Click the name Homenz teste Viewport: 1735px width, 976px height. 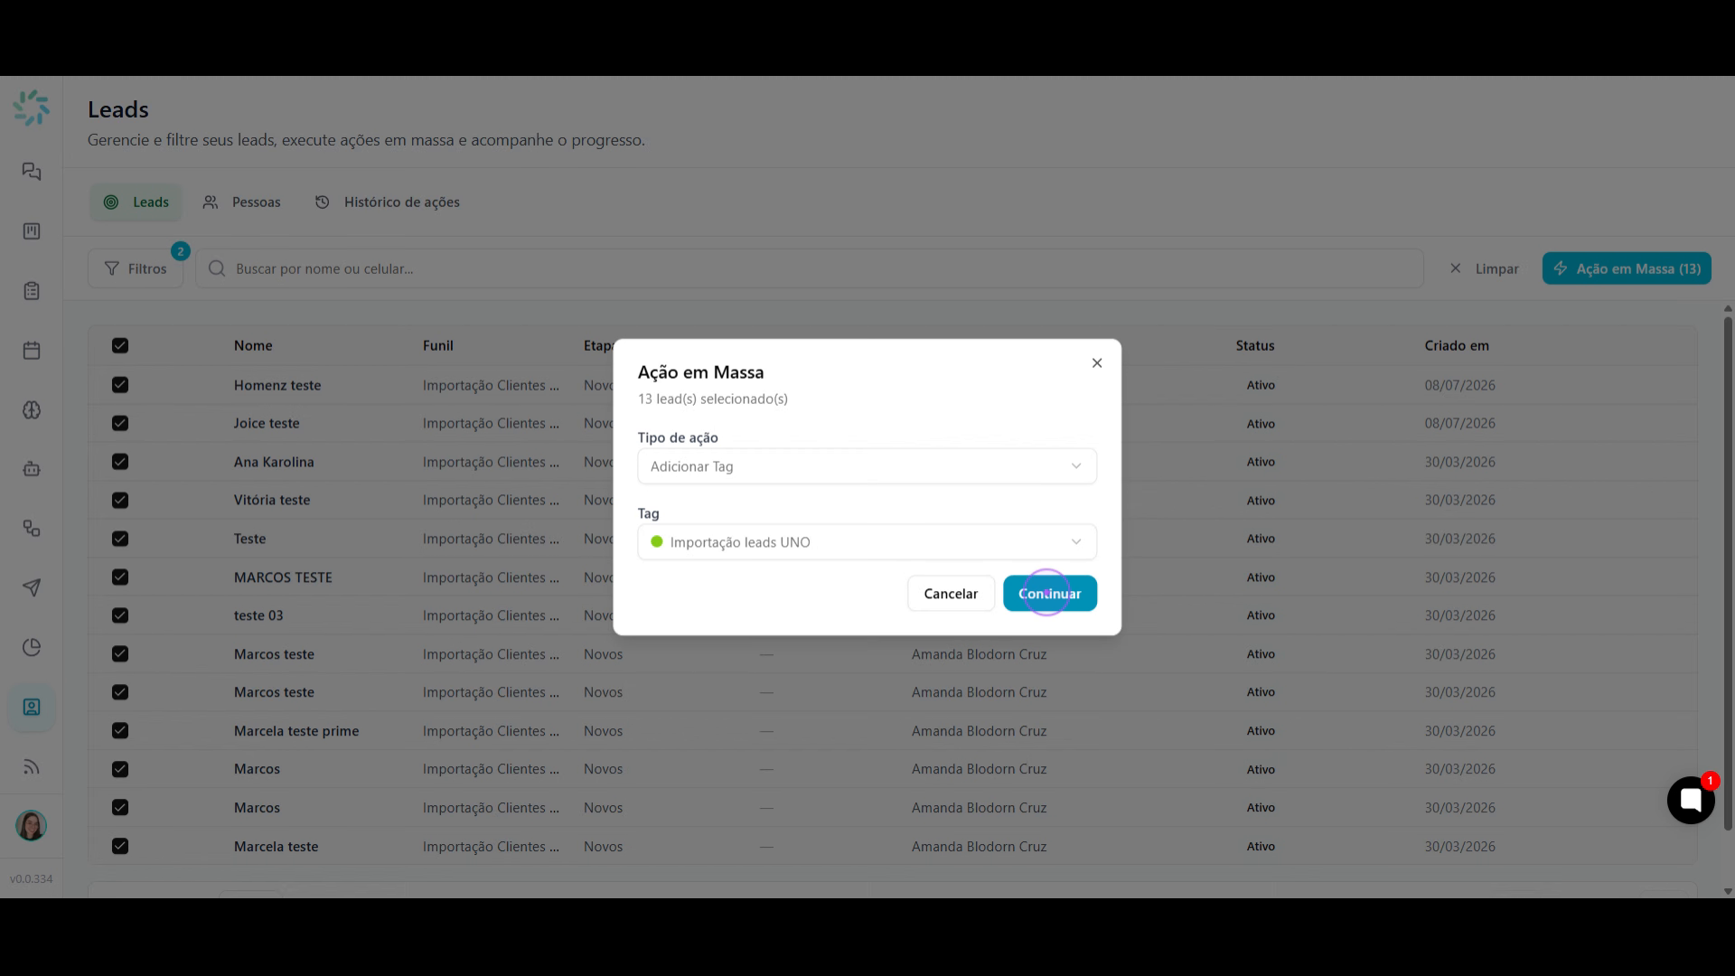click(x=277, y=385)
